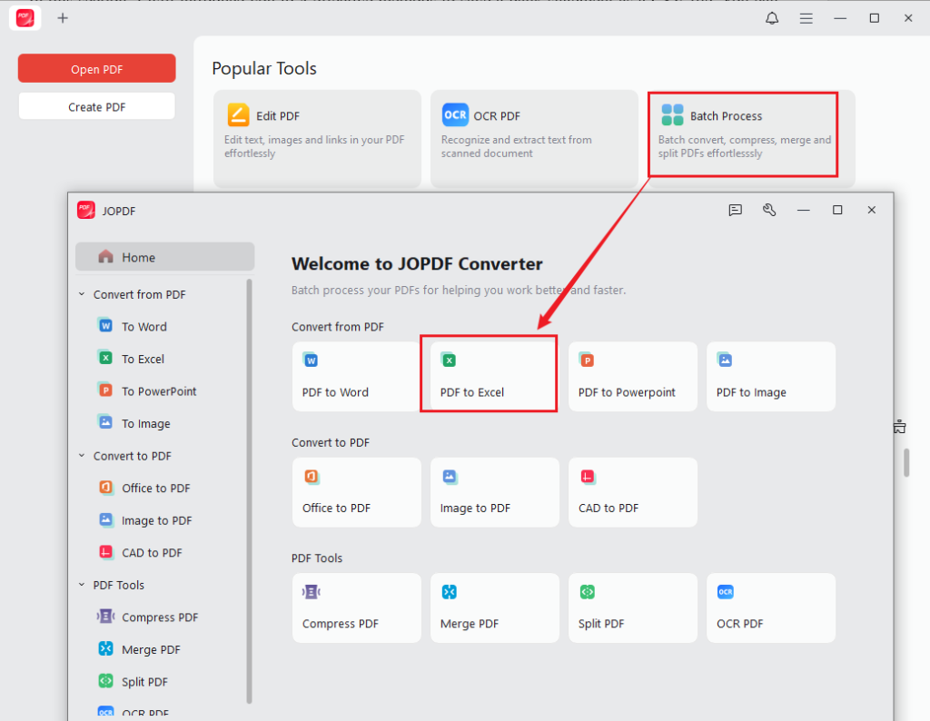Maximize the JOPDF converter window

(837, 210)
